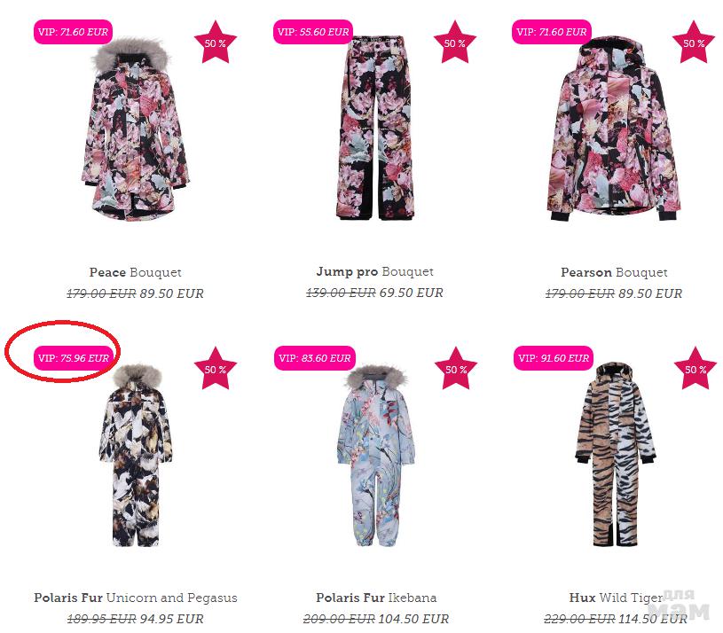The image size is (723, 633).
Task: Click the VIP 55.60 EUR badge
Action: [313, 32]
